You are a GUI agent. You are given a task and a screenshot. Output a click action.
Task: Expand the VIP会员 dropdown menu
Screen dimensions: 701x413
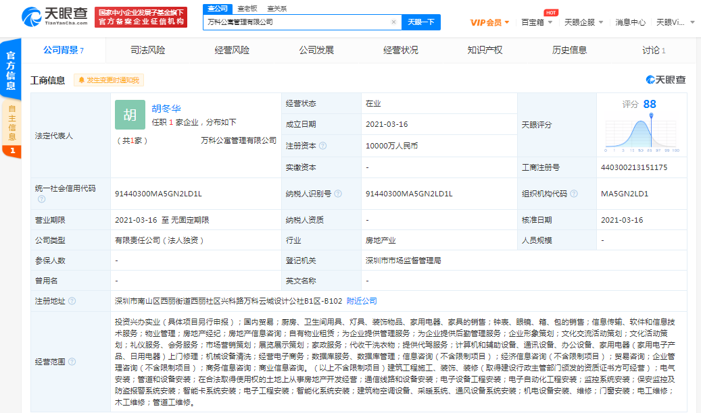(490, 22)
